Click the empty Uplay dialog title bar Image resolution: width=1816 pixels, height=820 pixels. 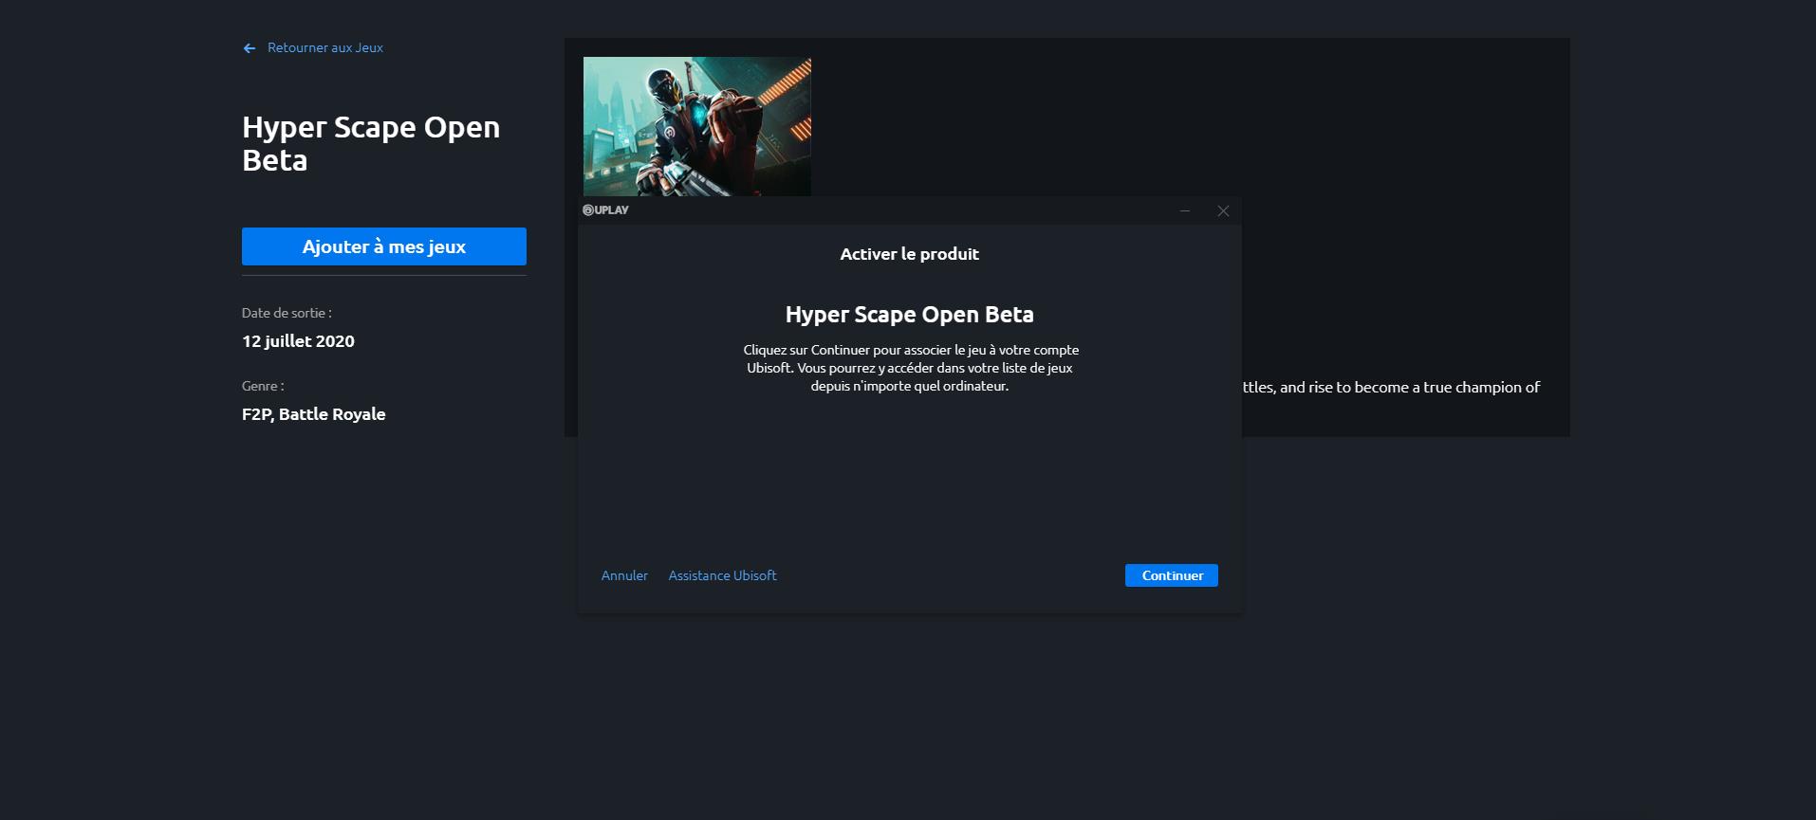(901, 210)
